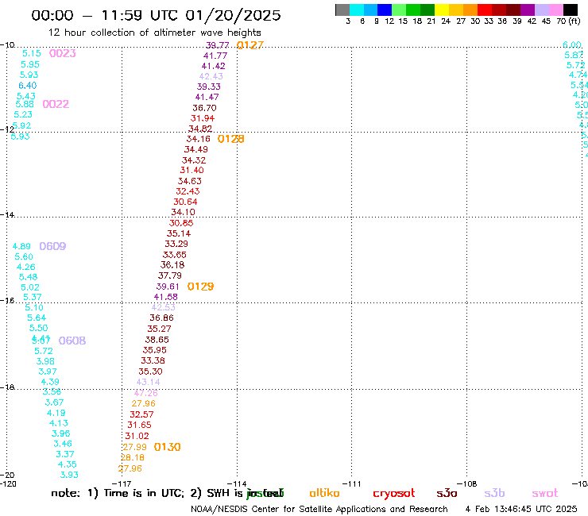Click the cyan wave height value 4.39

50,382
